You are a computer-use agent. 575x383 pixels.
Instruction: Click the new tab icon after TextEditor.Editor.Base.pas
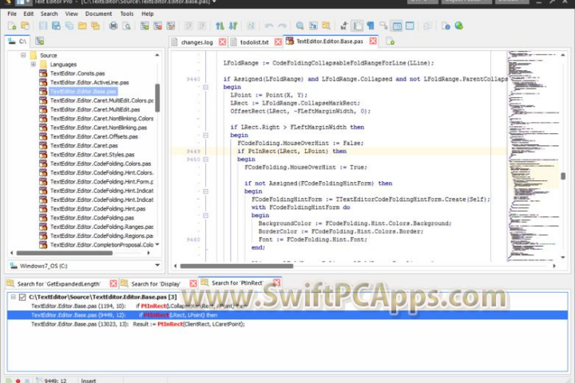391,41
